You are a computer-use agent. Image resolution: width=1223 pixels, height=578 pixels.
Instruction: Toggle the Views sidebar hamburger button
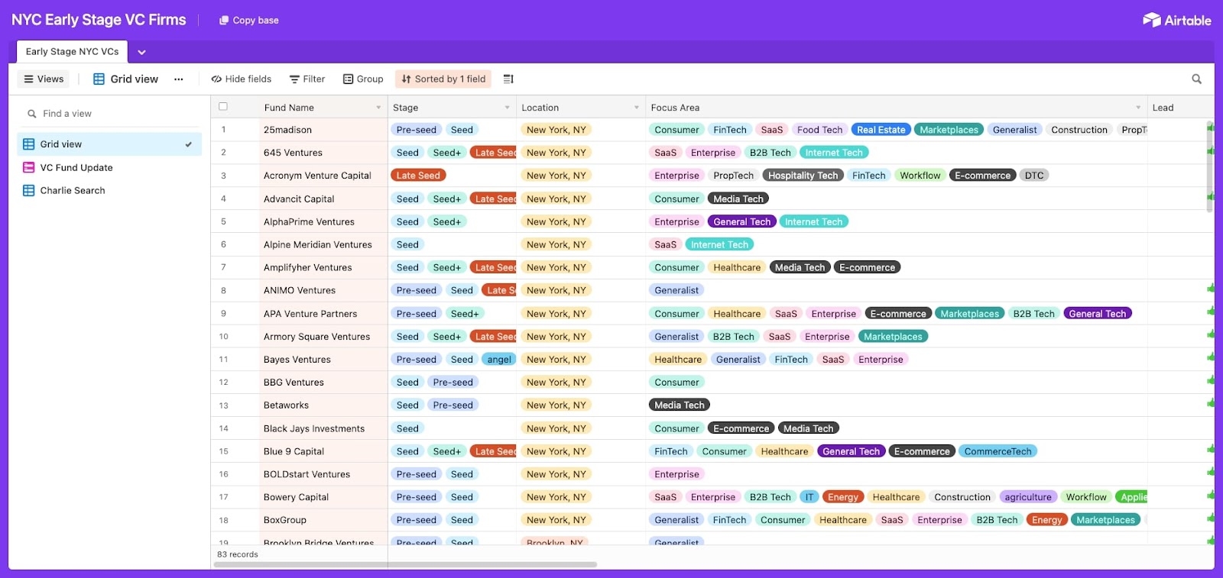tap(44, 79)
